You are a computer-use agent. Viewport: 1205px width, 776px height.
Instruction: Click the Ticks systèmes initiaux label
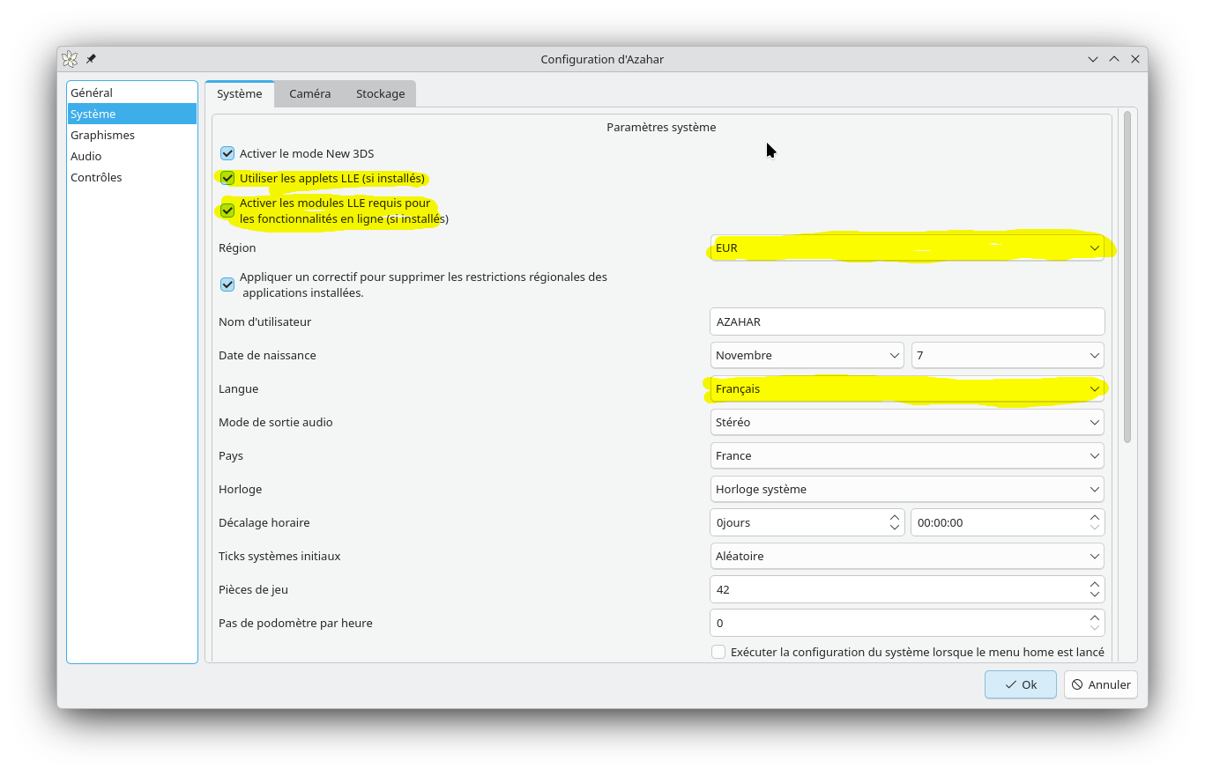(x=279, y=556)
